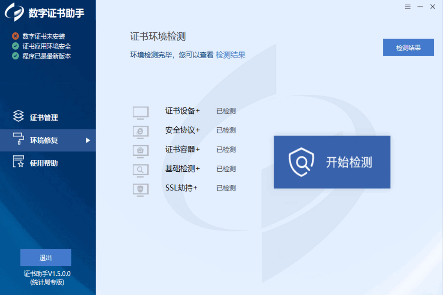443x295 pixels.
Task: Click the monitor icon for 证书设备
Action: coord(141,113)
